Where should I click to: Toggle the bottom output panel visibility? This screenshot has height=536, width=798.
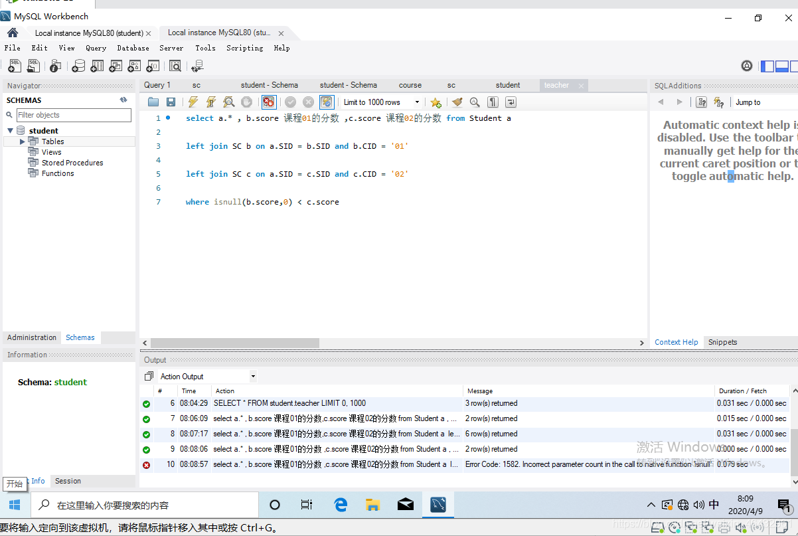(782, 66)
